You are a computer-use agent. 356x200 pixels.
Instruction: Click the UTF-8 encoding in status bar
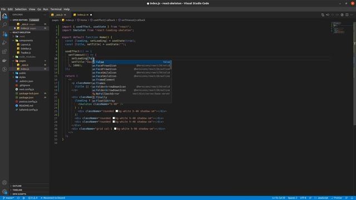(x=303, y=198)
